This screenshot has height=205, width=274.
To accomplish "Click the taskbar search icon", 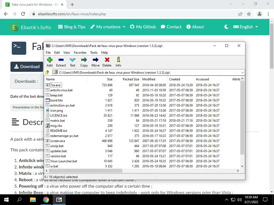I will coord(19,200).
